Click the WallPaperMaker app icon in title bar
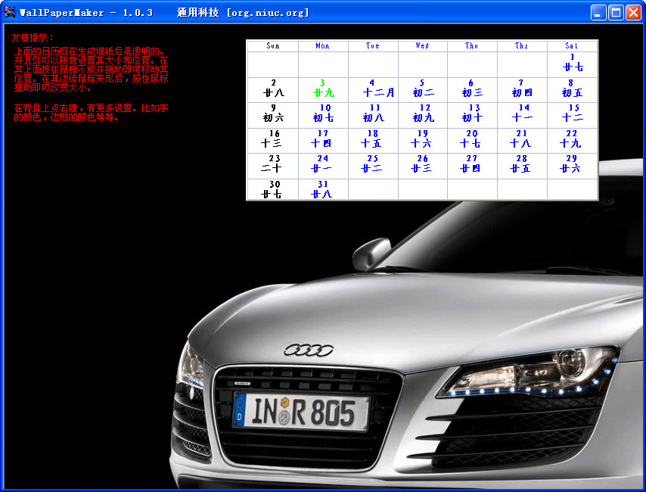This screenshot has width=646, height=492. (x=10, y=12)
